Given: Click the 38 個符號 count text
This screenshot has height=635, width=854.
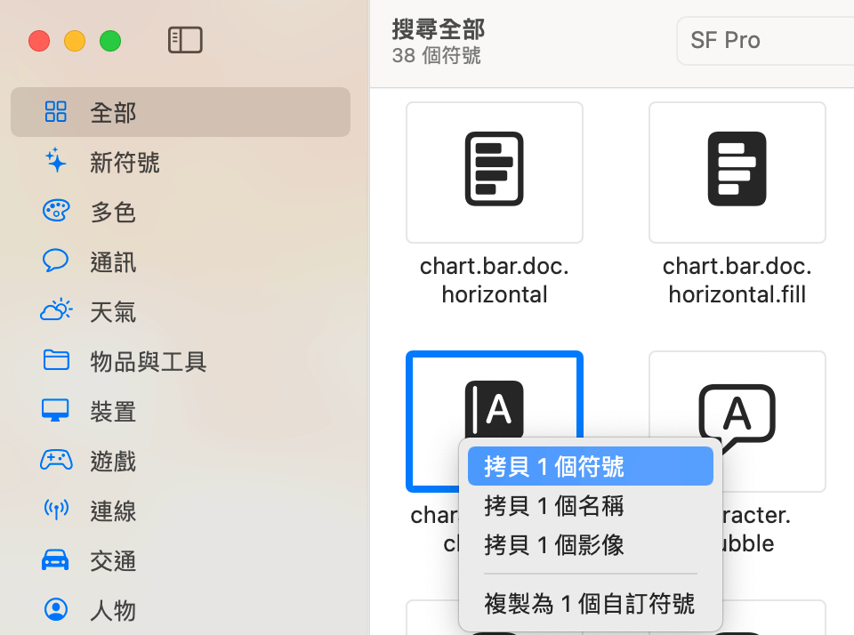Looking at the screenshot, I should 436,55.
